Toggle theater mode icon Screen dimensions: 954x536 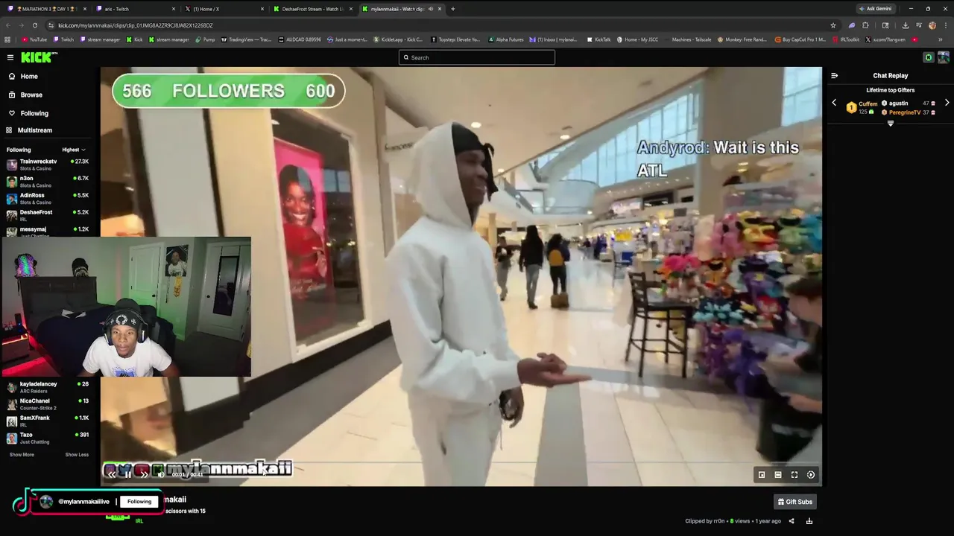coord(778,475)
